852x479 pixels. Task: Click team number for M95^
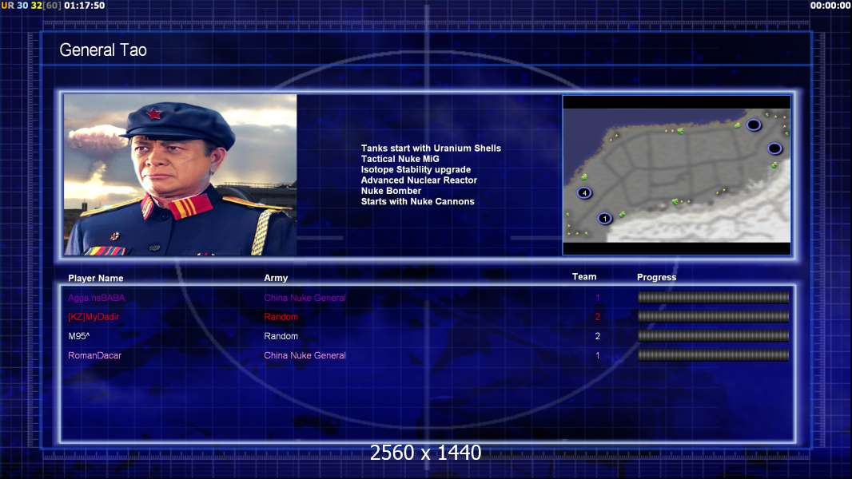point(598,336)
